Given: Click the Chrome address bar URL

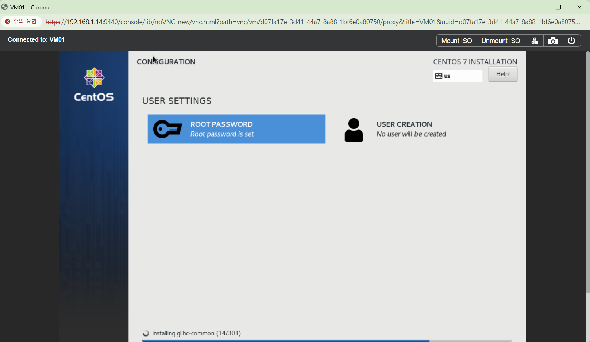Looking at the screenshot, I should coord(313,22).
